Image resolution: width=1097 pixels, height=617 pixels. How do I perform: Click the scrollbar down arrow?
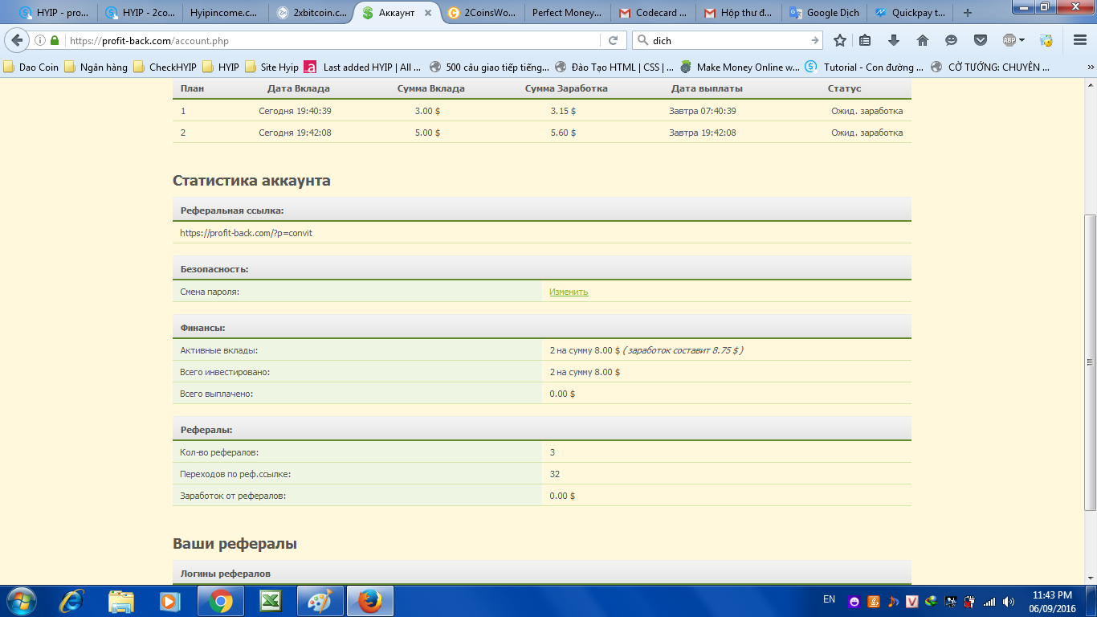pos(1090,578)
